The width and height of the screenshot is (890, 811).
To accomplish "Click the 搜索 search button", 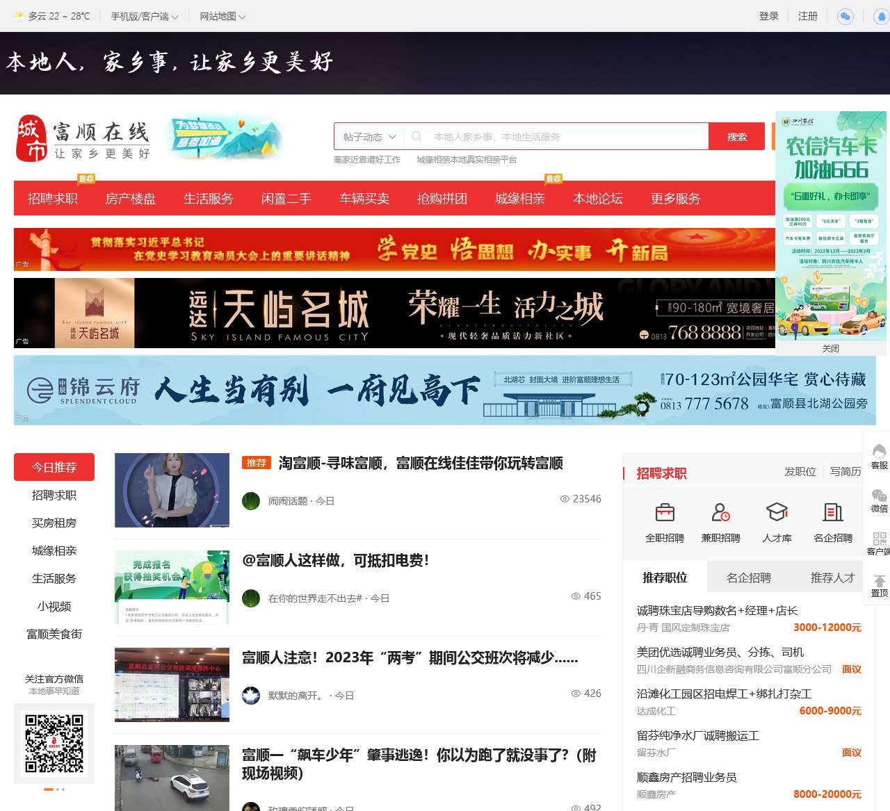I will tap(736, 136).
